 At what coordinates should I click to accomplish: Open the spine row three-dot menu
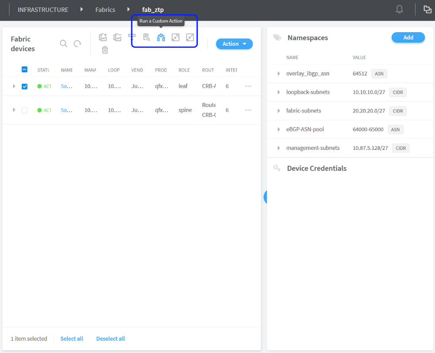[248, 110]
